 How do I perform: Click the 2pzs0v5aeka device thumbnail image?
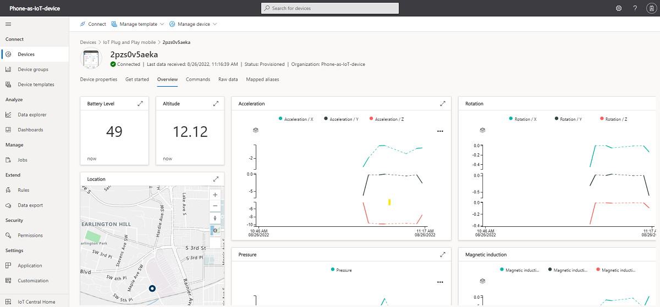[x=92, y=59]
